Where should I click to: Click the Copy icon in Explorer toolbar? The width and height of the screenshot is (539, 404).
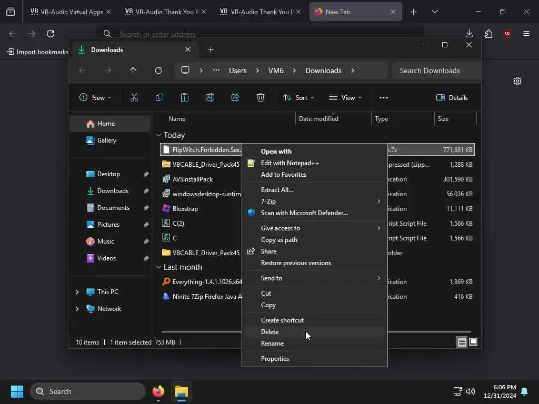[159, 97]
